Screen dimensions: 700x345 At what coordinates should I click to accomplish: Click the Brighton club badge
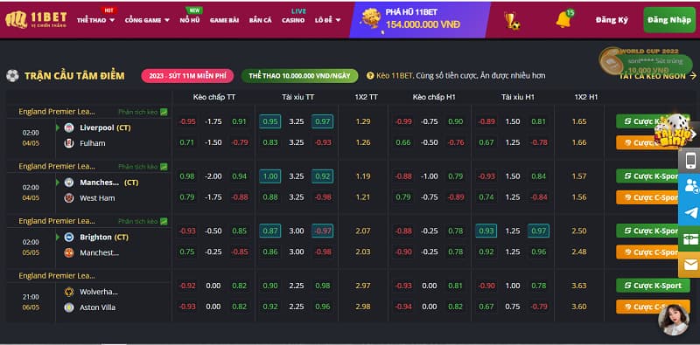pyautogui.click(x=69, y=237)
